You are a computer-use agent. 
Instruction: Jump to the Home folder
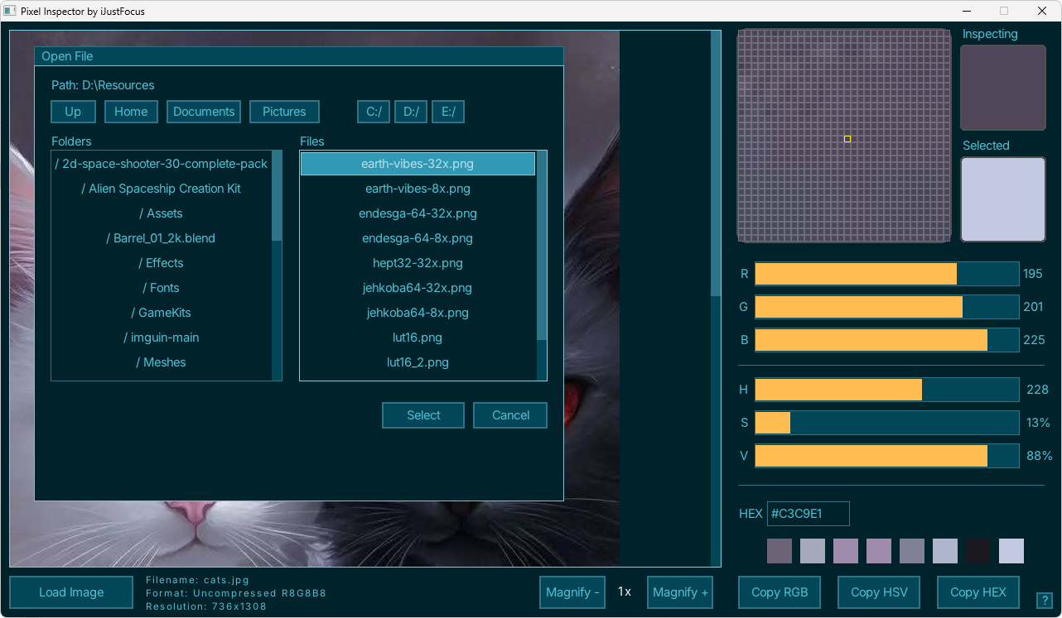coord(131,112)
